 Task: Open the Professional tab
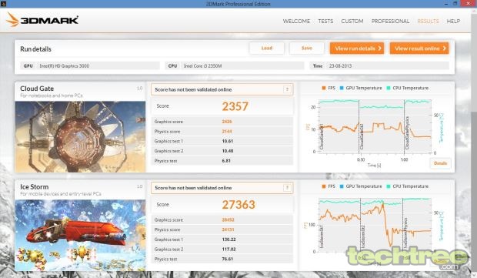(x=390, y=21)
